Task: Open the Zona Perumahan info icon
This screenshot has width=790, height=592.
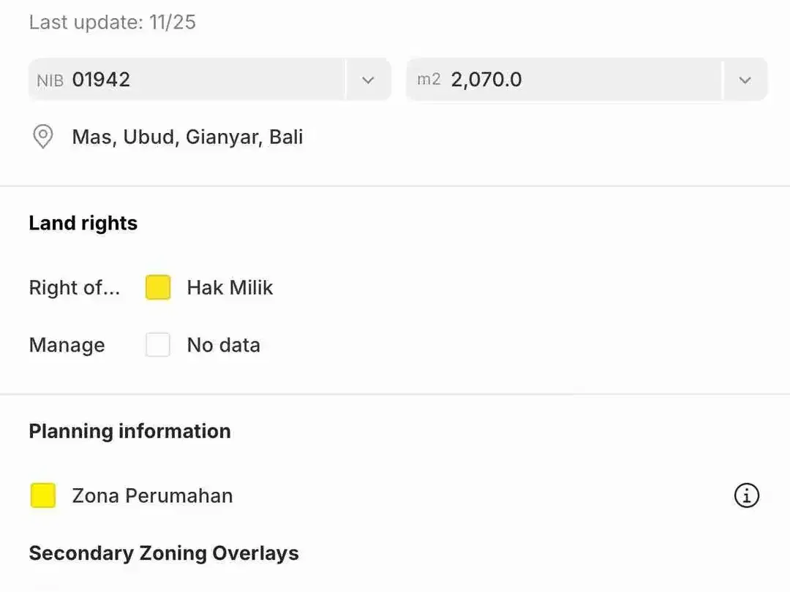Action: pyautogui.click(x=746, y=496)
